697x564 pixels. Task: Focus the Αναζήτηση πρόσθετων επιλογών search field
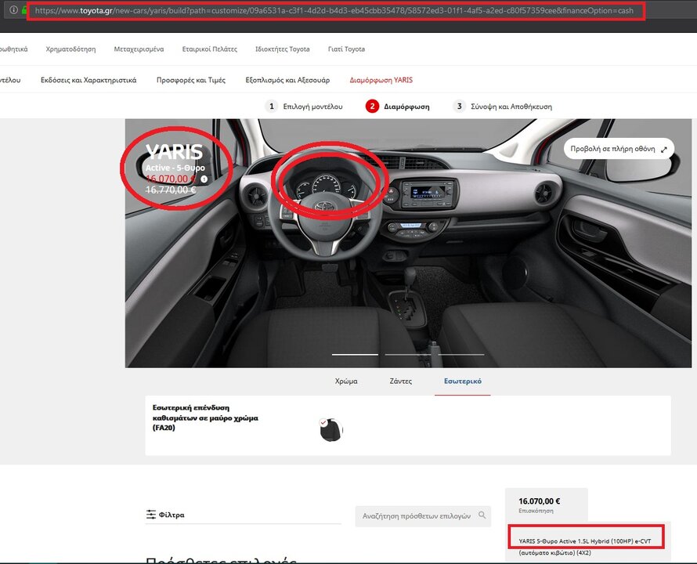[x=423, y=516]
